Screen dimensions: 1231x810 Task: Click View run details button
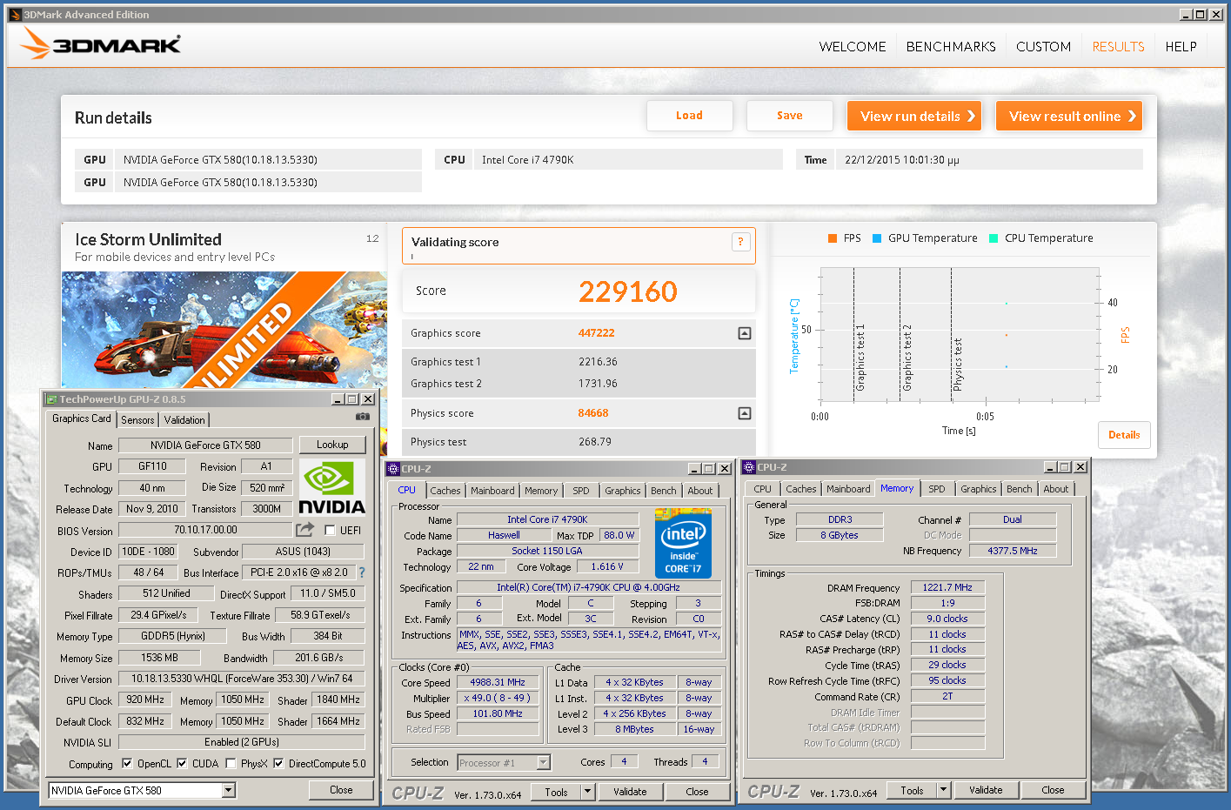click(914, 116)
